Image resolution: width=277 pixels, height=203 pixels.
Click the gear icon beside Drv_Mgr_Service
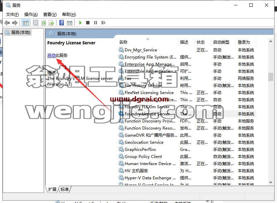pyautogui.click(x=121, y=50)
